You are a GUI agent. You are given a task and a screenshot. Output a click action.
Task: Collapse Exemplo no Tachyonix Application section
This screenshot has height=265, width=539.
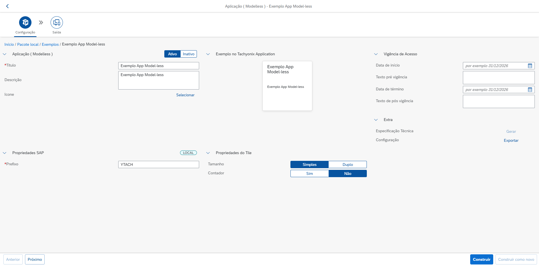pos(208,54)
